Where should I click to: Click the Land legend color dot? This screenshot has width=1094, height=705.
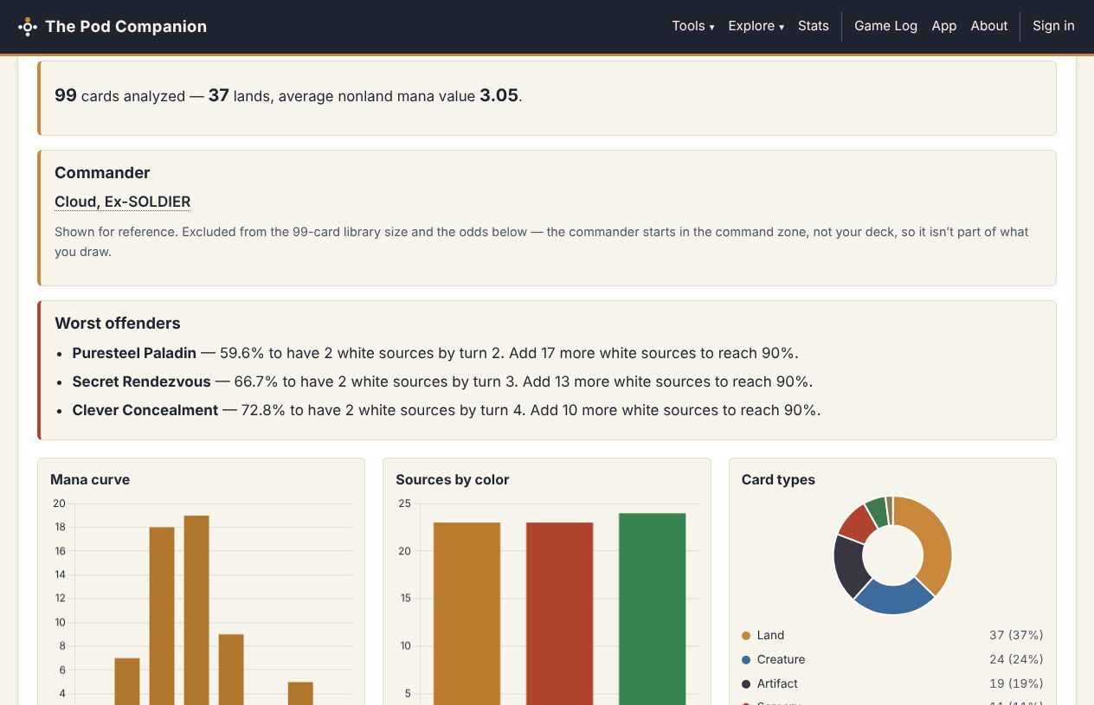point(746,636)
